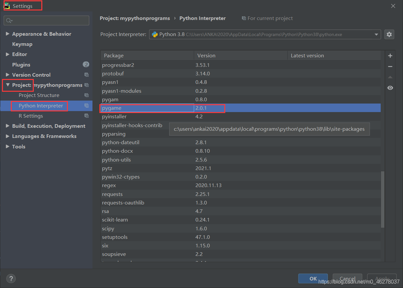This screenshot has width=403, height=288.
Task: Click the Python logo in interpreter dropdown
Action: 154,34
